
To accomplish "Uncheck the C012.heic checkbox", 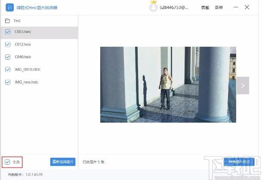I will [8, 45].
